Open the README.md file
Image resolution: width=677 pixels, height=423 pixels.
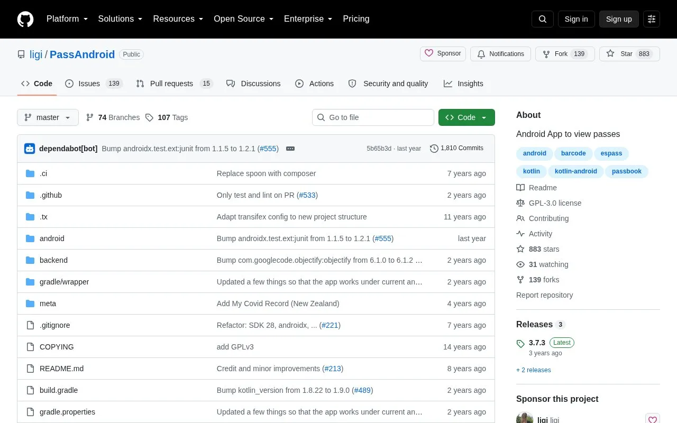(x=61, y=369)
